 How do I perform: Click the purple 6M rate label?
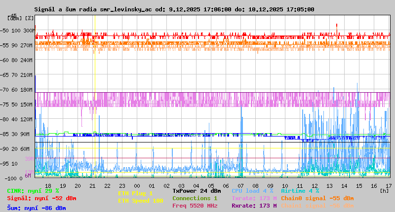pyautogui.click(x=28, y=176)
